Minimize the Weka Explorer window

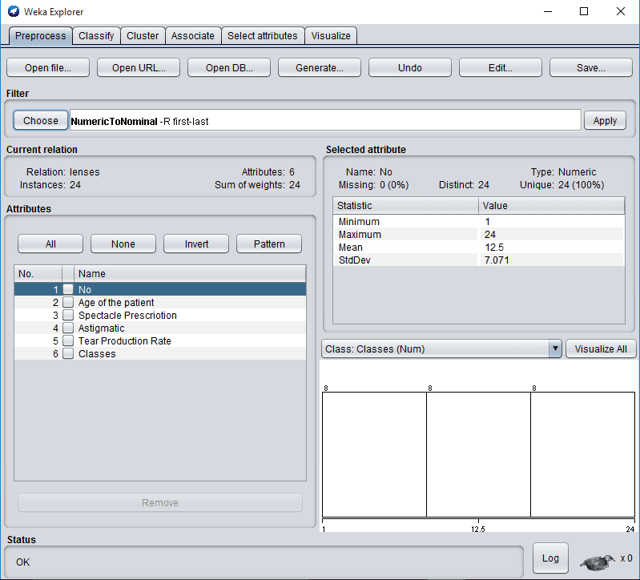coord(548,11)
